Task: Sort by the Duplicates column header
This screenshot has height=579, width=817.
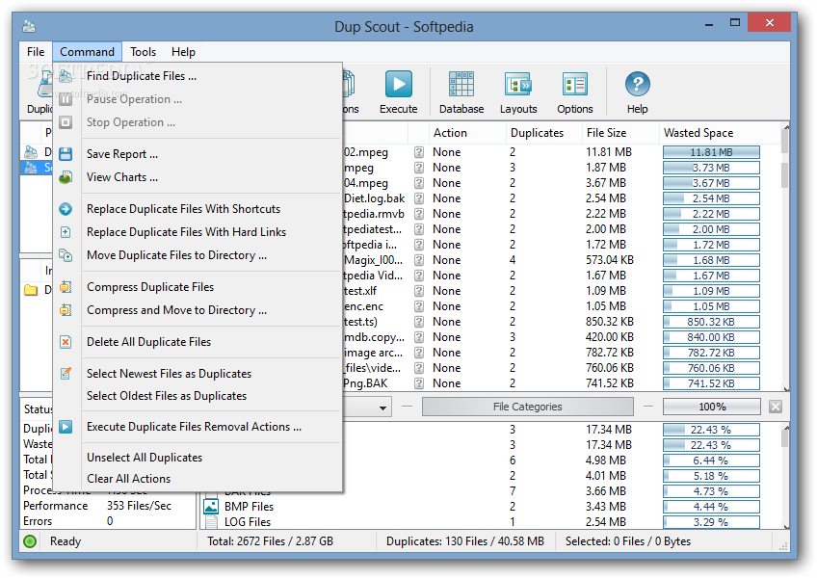Action: 543,133
